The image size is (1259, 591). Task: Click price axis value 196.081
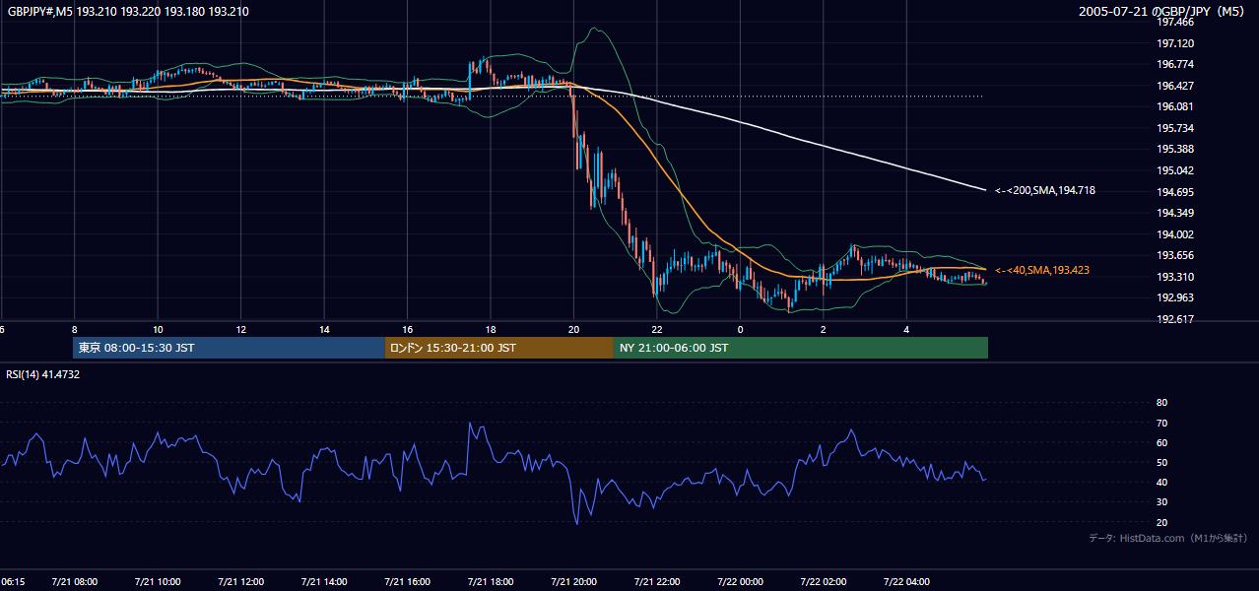[1175, 107]
